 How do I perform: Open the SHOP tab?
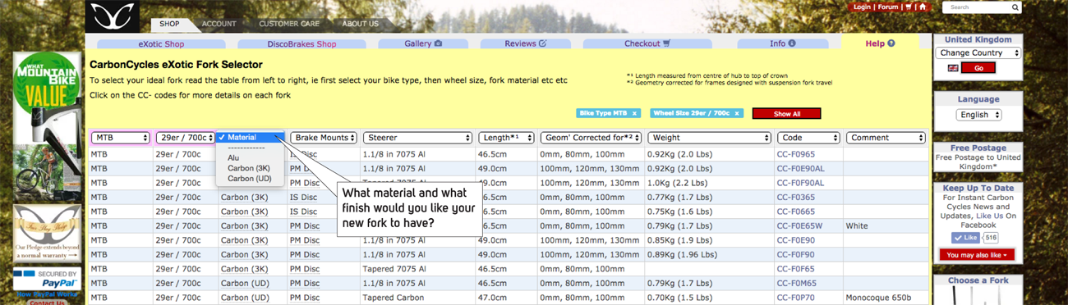point(170,24)
